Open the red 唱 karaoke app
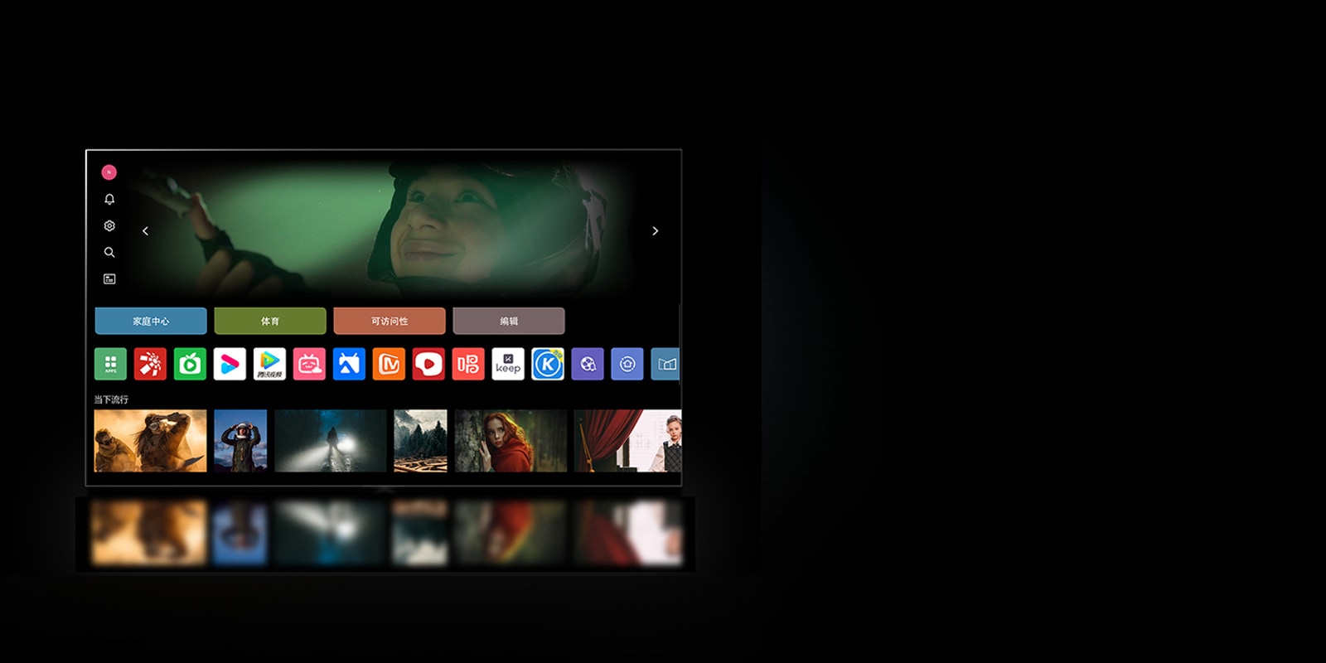 click(x=468, y=364)
